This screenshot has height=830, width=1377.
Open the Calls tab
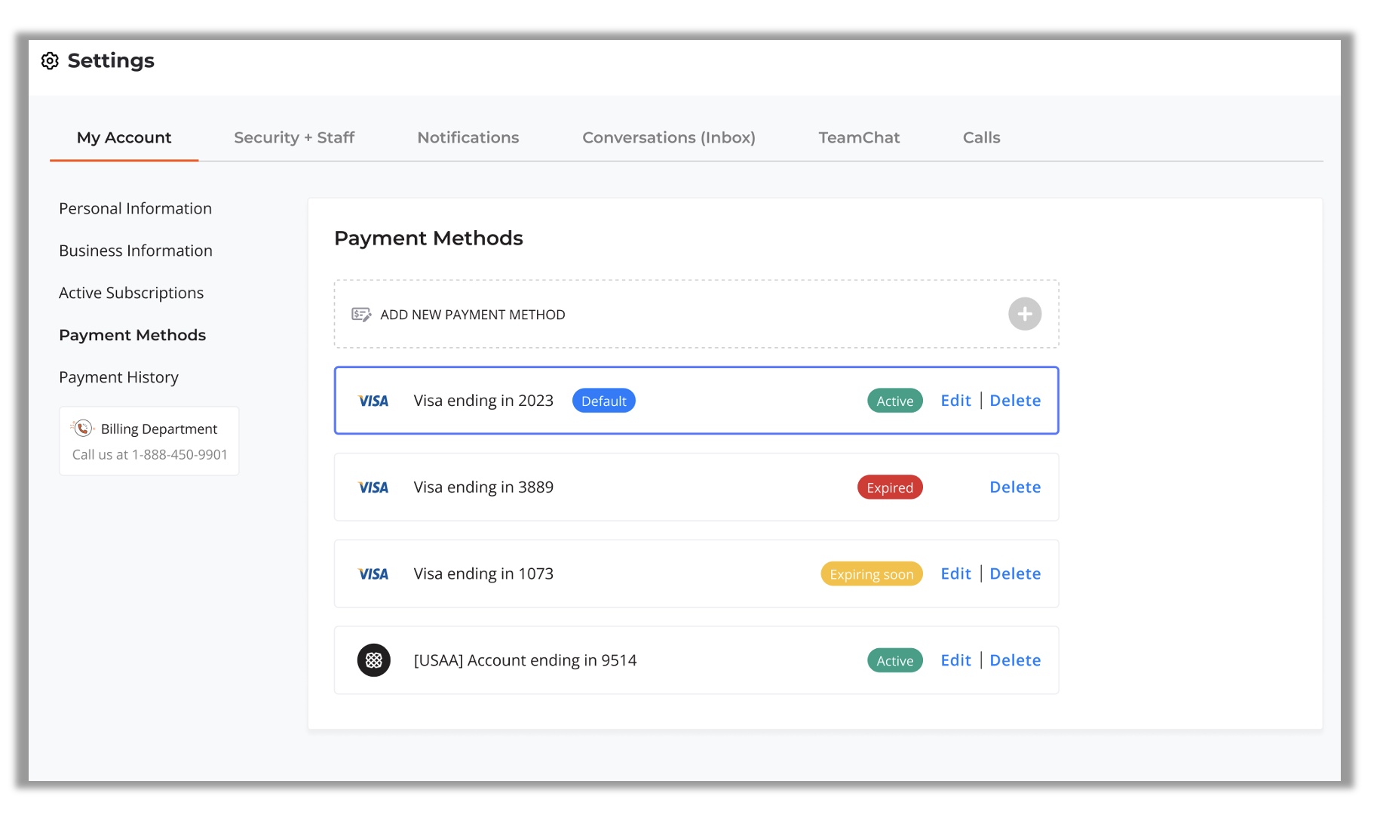coord(981,137)
